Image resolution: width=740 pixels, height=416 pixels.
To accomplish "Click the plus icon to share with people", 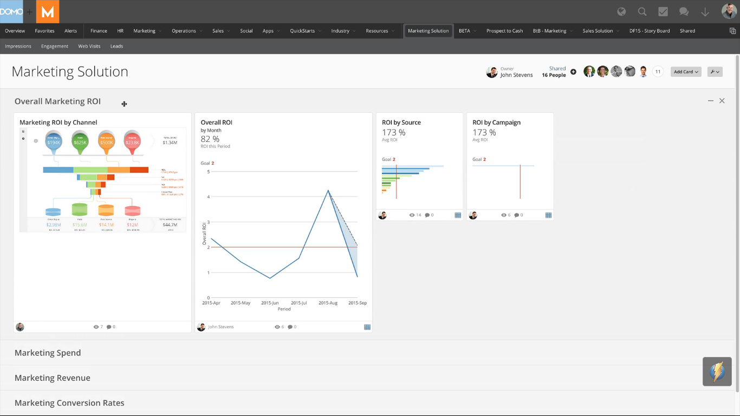I will coord(573,71).
